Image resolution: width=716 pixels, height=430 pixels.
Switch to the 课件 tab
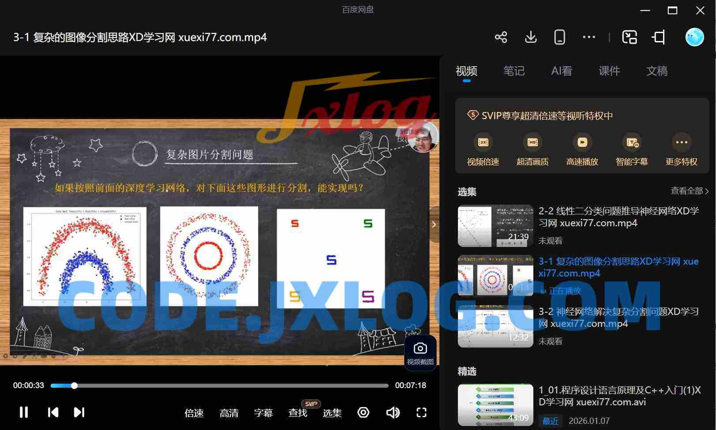(609, 71)
